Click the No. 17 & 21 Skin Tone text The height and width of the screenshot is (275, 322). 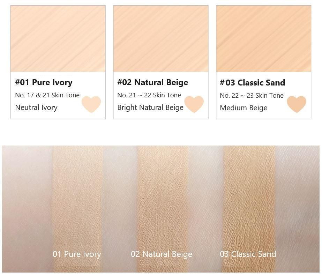pos(47,95)
